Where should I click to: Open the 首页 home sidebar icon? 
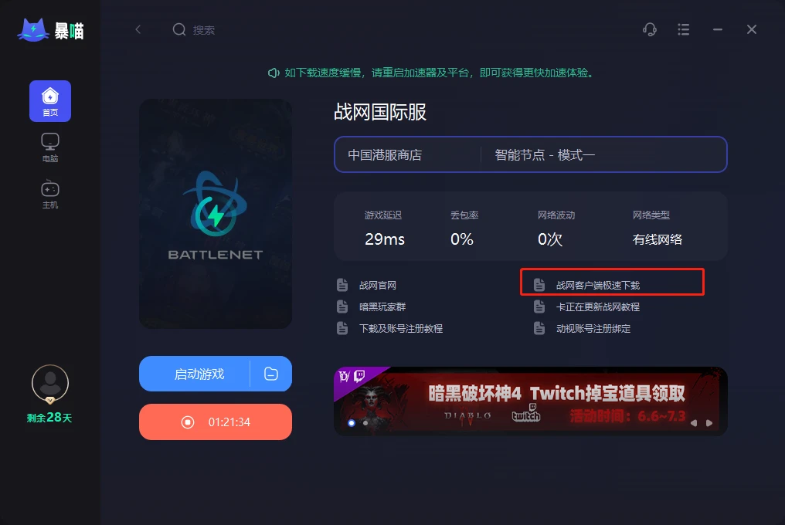pyautogui.click(x=50, y=101)
